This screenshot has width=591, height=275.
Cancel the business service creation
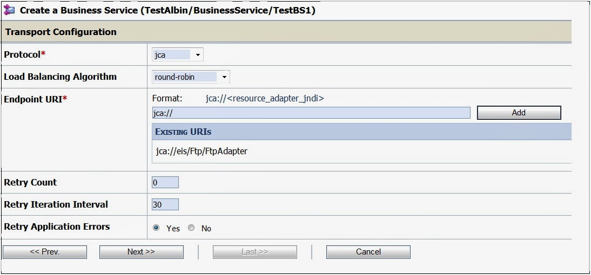click(x=368, y=252)
